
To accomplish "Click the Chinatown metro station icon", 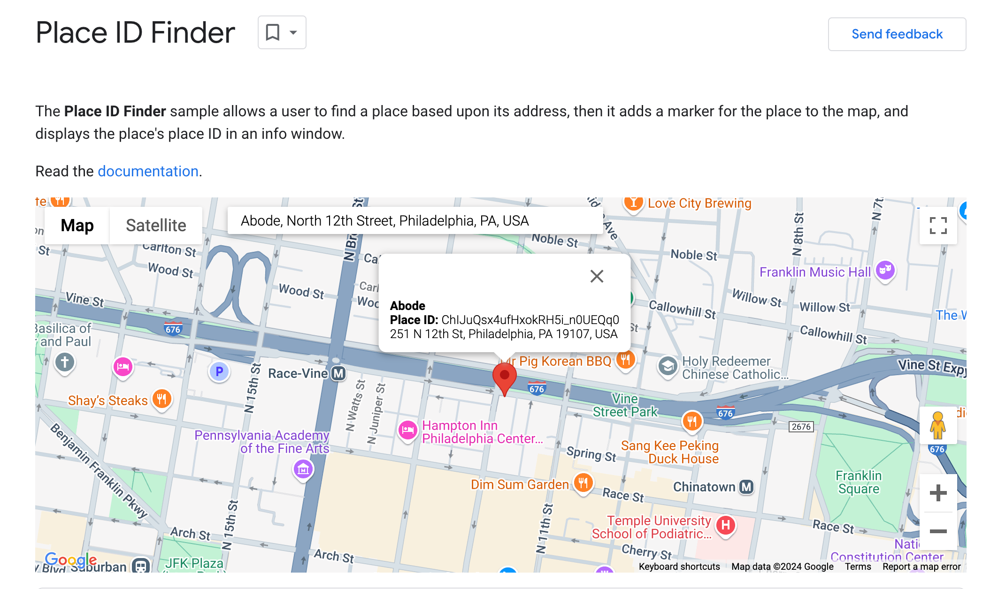I will (x=746, y=487).
